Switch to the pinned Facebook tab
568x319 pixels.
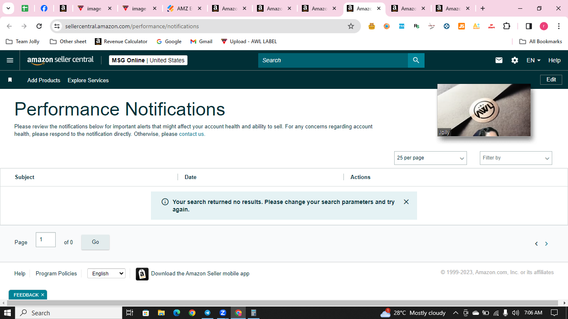44,8
